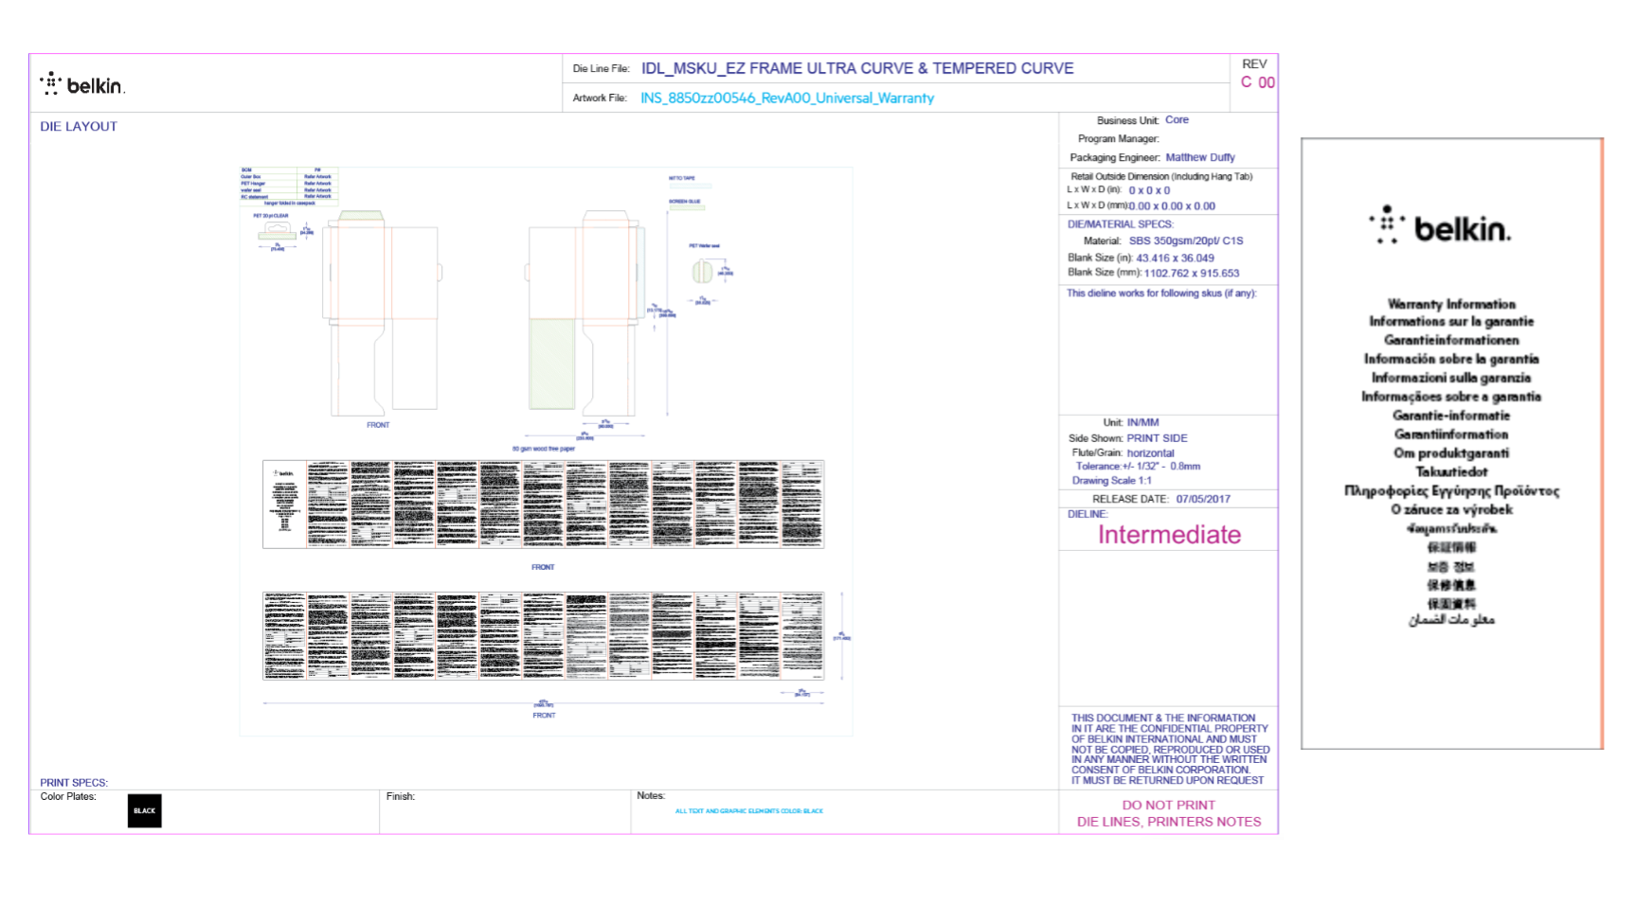Select the lower warranty text strip
Image resolution: width=1635 pixels, height=905 pixels.
[543, 635]
